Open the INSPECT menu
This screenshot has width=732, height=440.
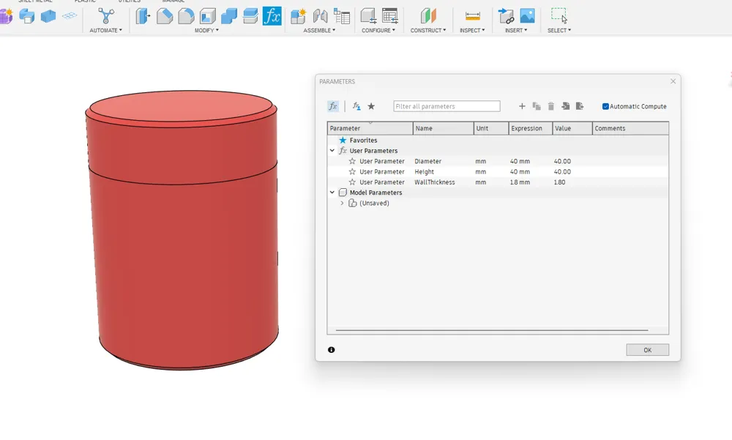coord(472,30)
